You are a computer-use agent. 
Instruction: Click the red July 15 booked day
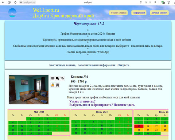[x=139, y=126]
